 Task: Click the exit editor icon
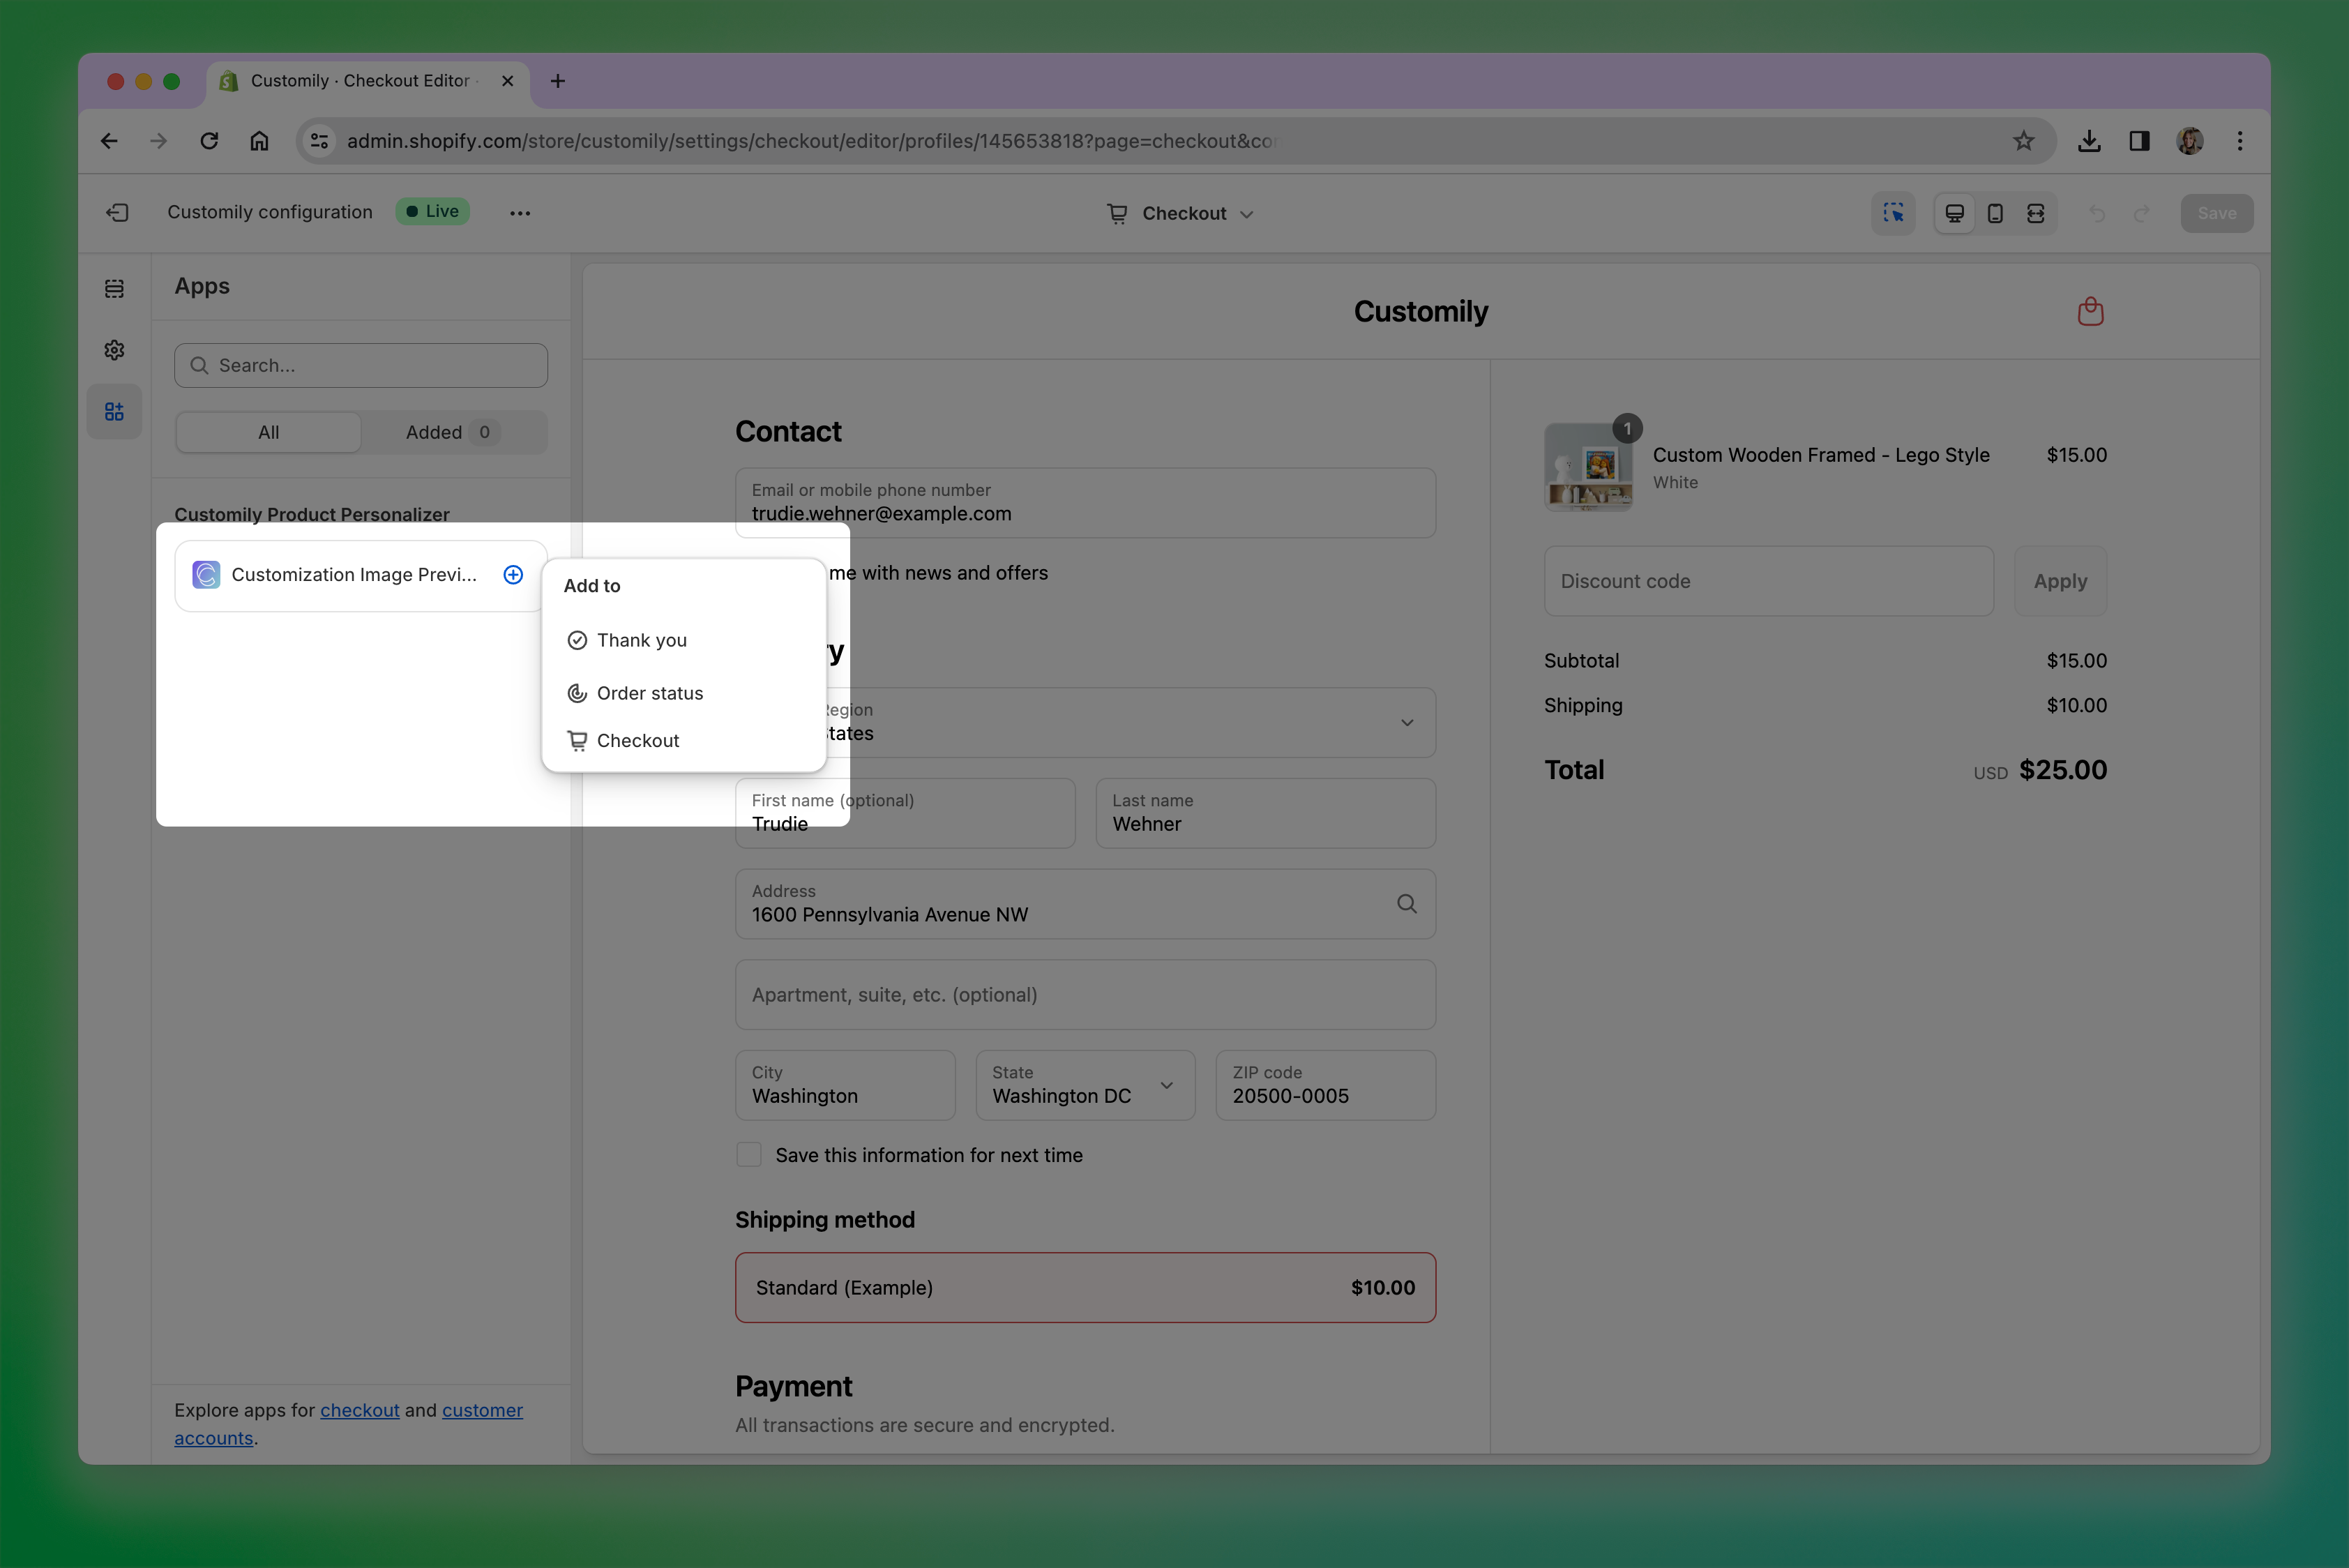tap(117, 212)
